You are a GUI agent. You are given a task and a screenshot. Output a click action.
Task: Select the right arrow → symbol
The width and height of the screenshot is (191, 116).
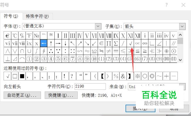(x=58, y=43)
